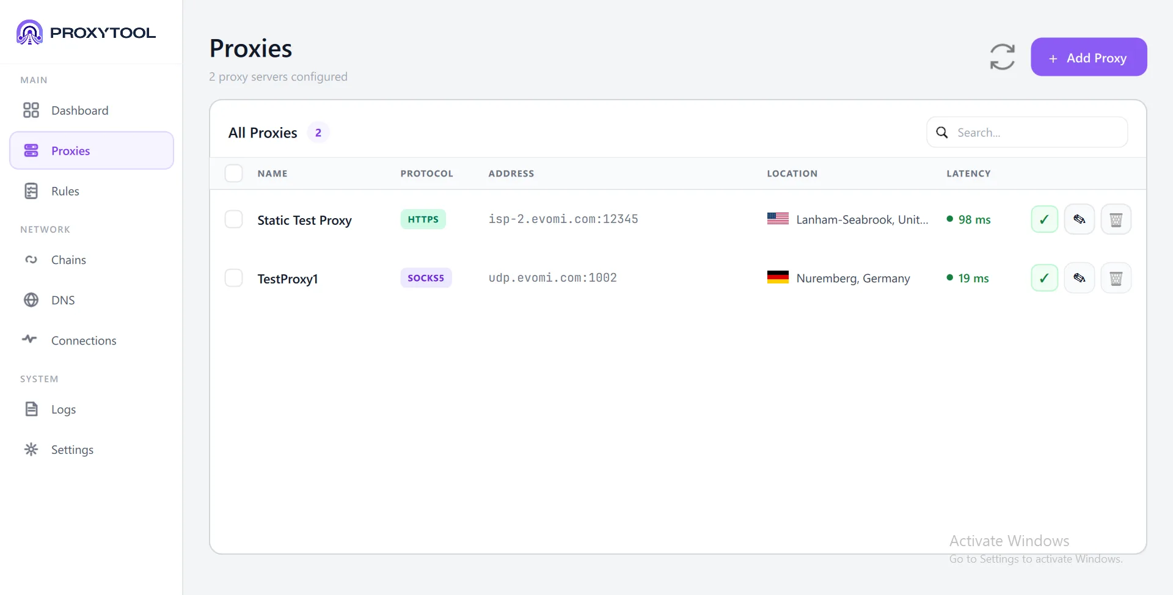Screen dimensions: 1173x595
Task: Edit the Static Test Proxy entry
Action: click(1080, 219)
